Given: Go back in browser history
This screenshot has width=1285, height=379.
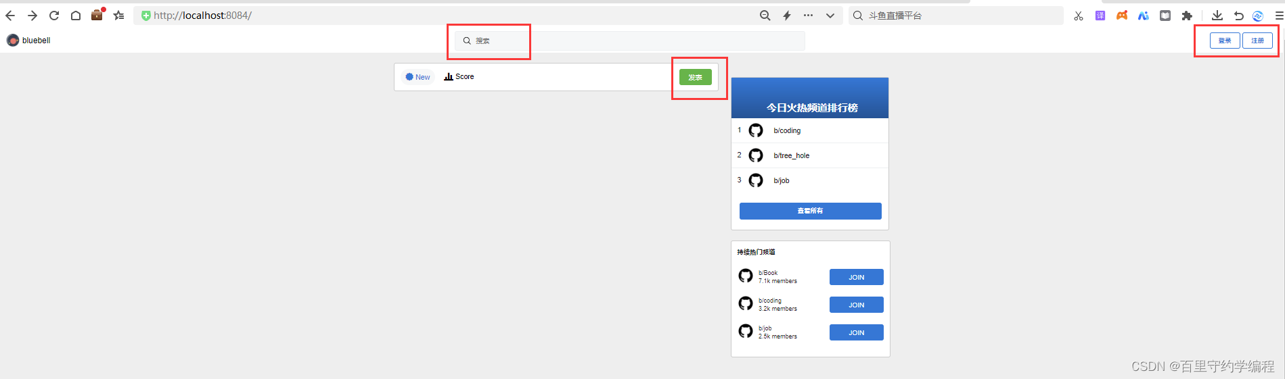Looking at the screenshot, I should [10, 16].
